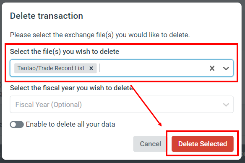Click the Please select the exchange file(s) text
Image resolution: width=245 pixels, height=163 pixels.
coord(100,35)
